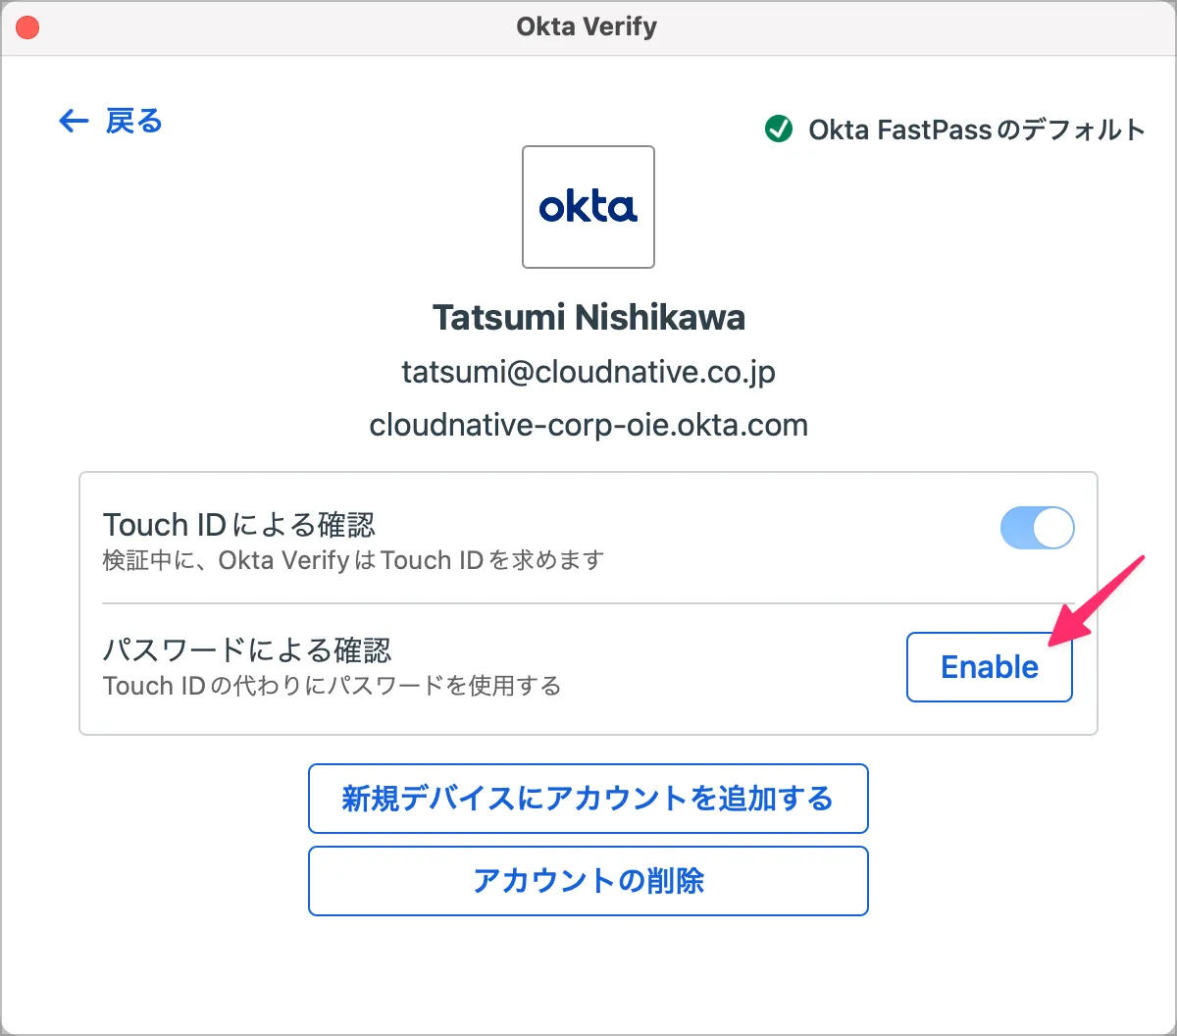The image size is (1177, 1036).
Task: Click the Touch ID による確認 heading
Action: tap(239, 525)
